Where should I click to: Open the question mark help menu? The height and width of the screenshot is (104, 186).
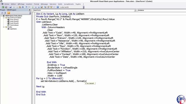83,4
